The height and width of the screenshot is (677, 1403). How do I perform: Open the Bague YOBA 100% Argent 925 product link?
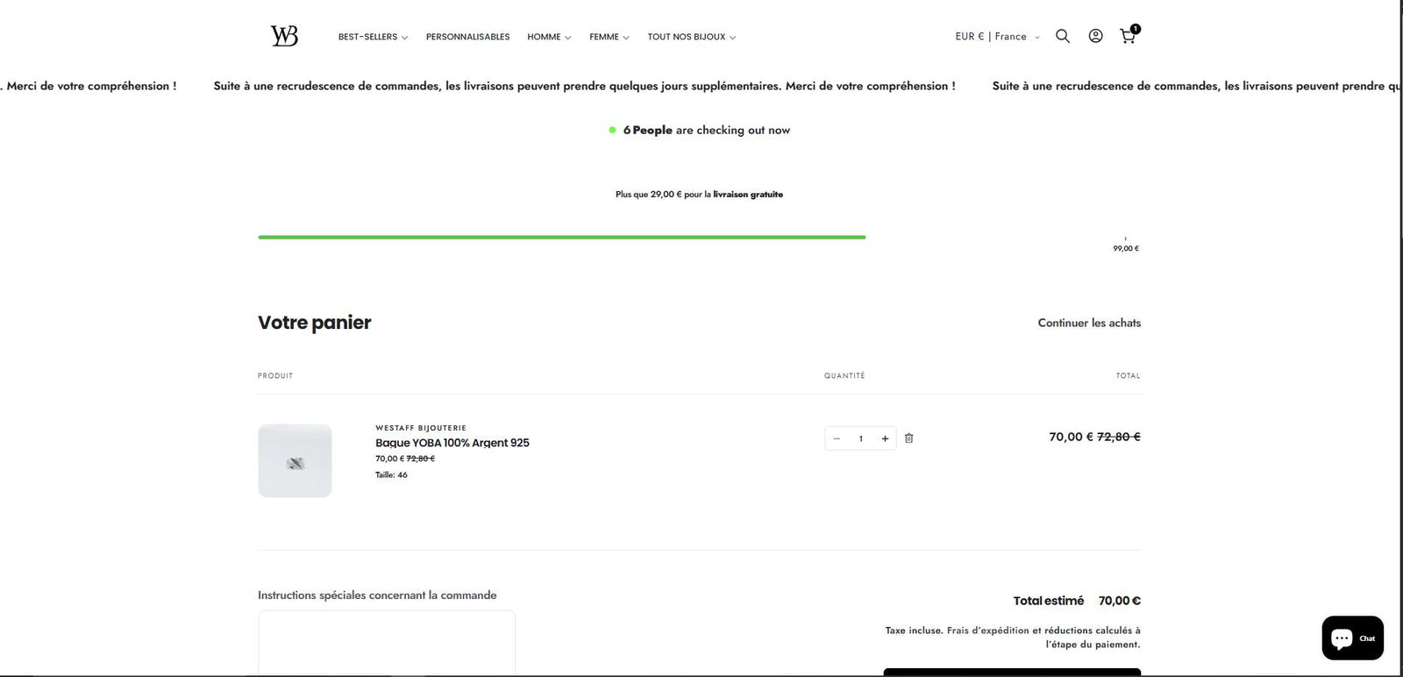click(452, 443)
